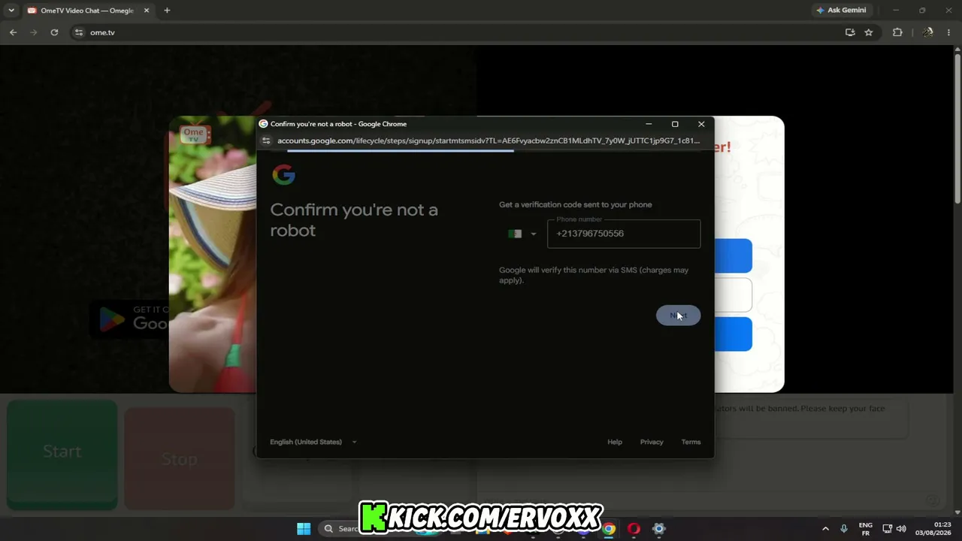Minimize the Google sign-up popup window
Image resolution: width=962 pixels, height=541 pixels.
[x=649, y=124]
